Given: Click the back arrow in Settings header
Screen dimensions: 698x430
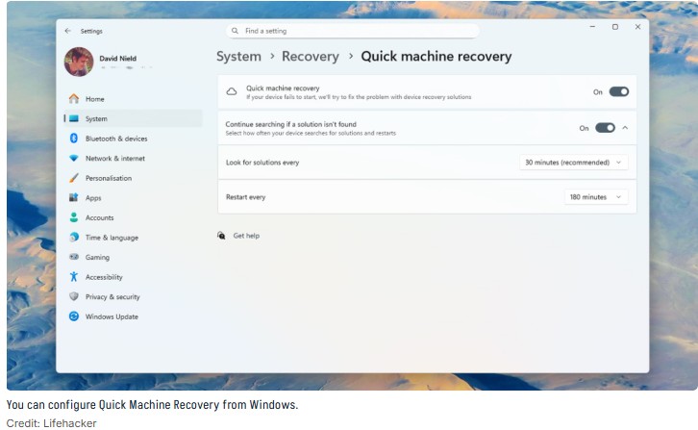Looking at the screenshot, I should [67, 31].
